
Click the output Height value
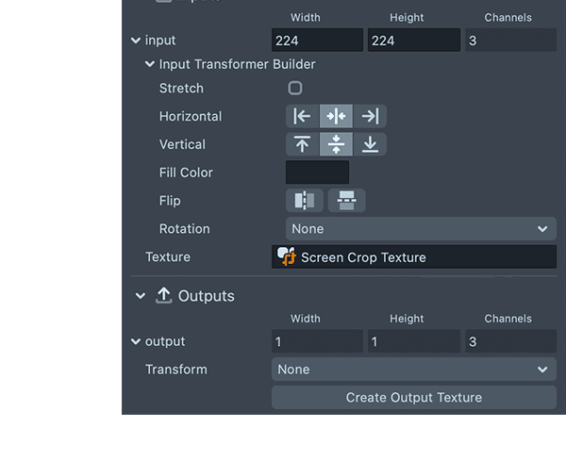414,341
